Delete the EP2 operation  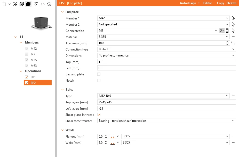tap(231, 3)
